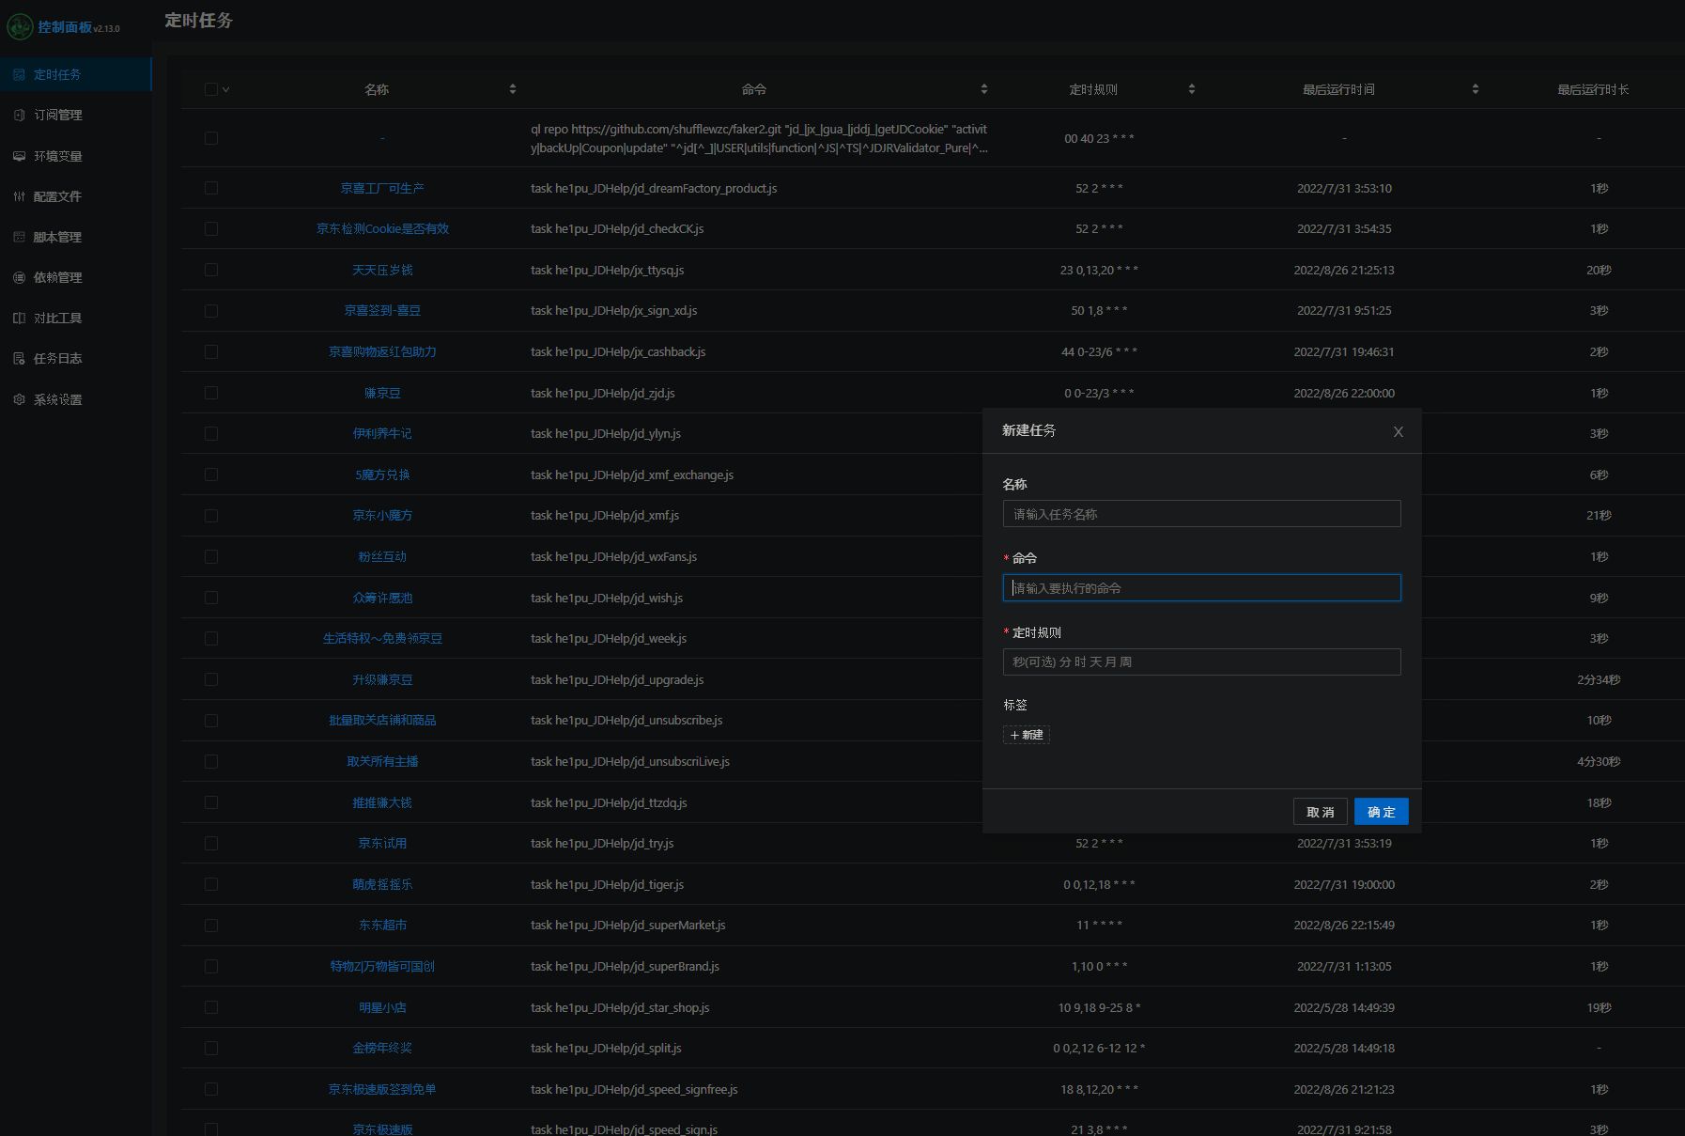The width and height of the screenshot is (1685, 1136).
Task: Sort by 最后运行时间 column sort arrows
Action: [x=1475, y=89]
